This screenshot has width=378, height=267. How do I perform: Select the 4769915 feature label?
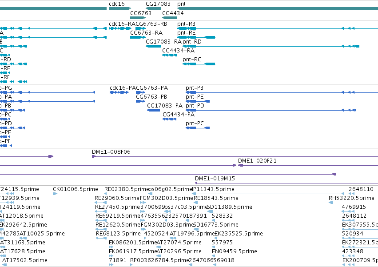tap(354, 207)
